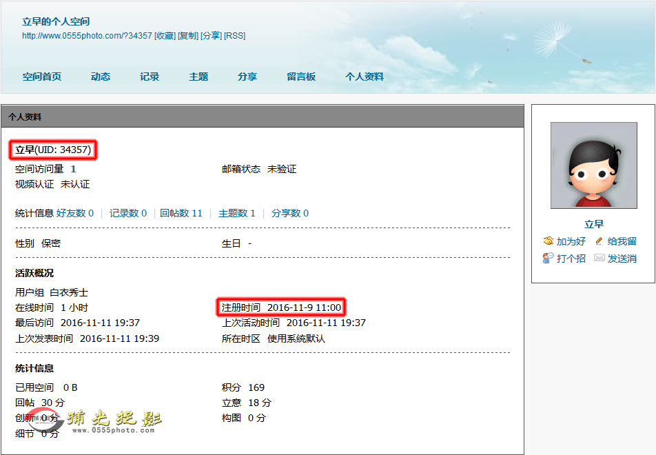
Task: Click the user avatar picture
Action: [593, 165]
